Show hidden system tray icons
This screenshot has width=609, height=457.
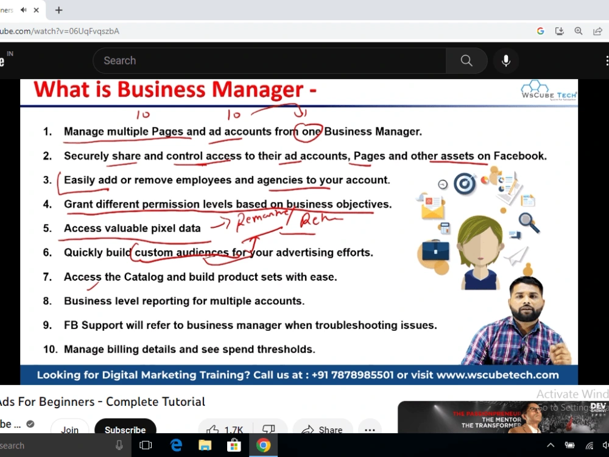(x=551, y=445)
